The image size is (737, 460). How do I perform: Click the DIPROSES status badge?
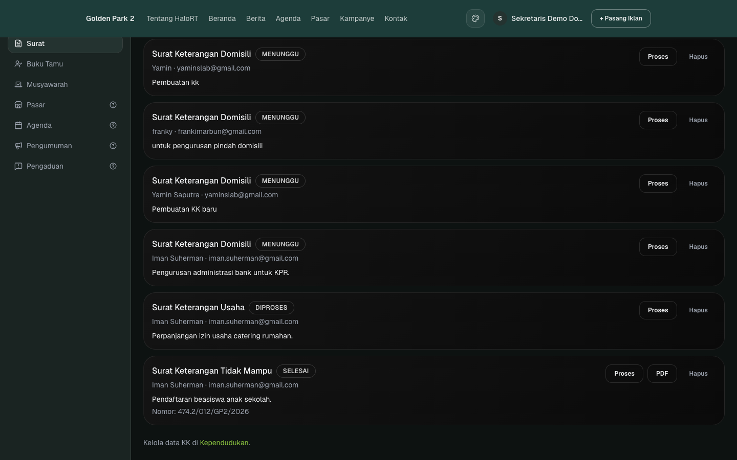point(271,308)
